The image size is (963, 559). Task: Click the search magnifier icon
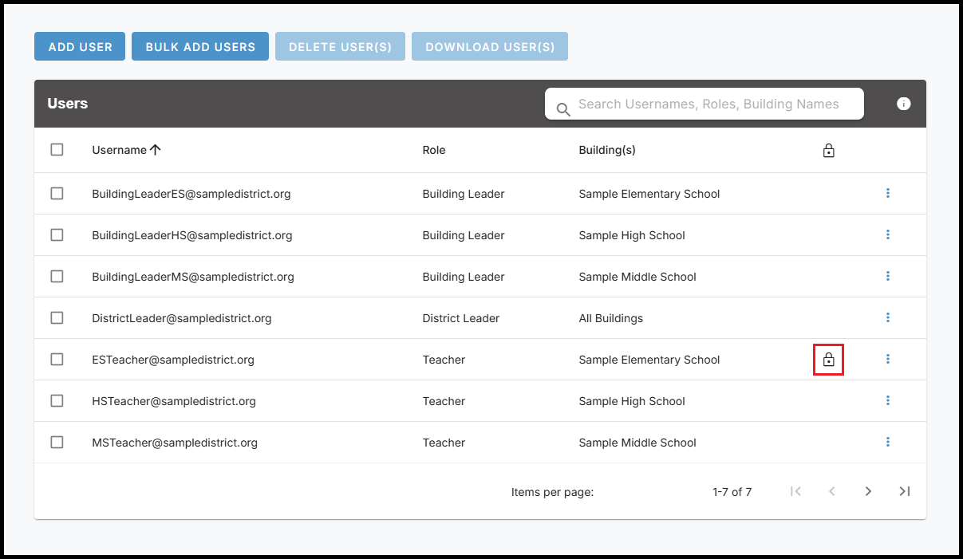click(563, 109)
